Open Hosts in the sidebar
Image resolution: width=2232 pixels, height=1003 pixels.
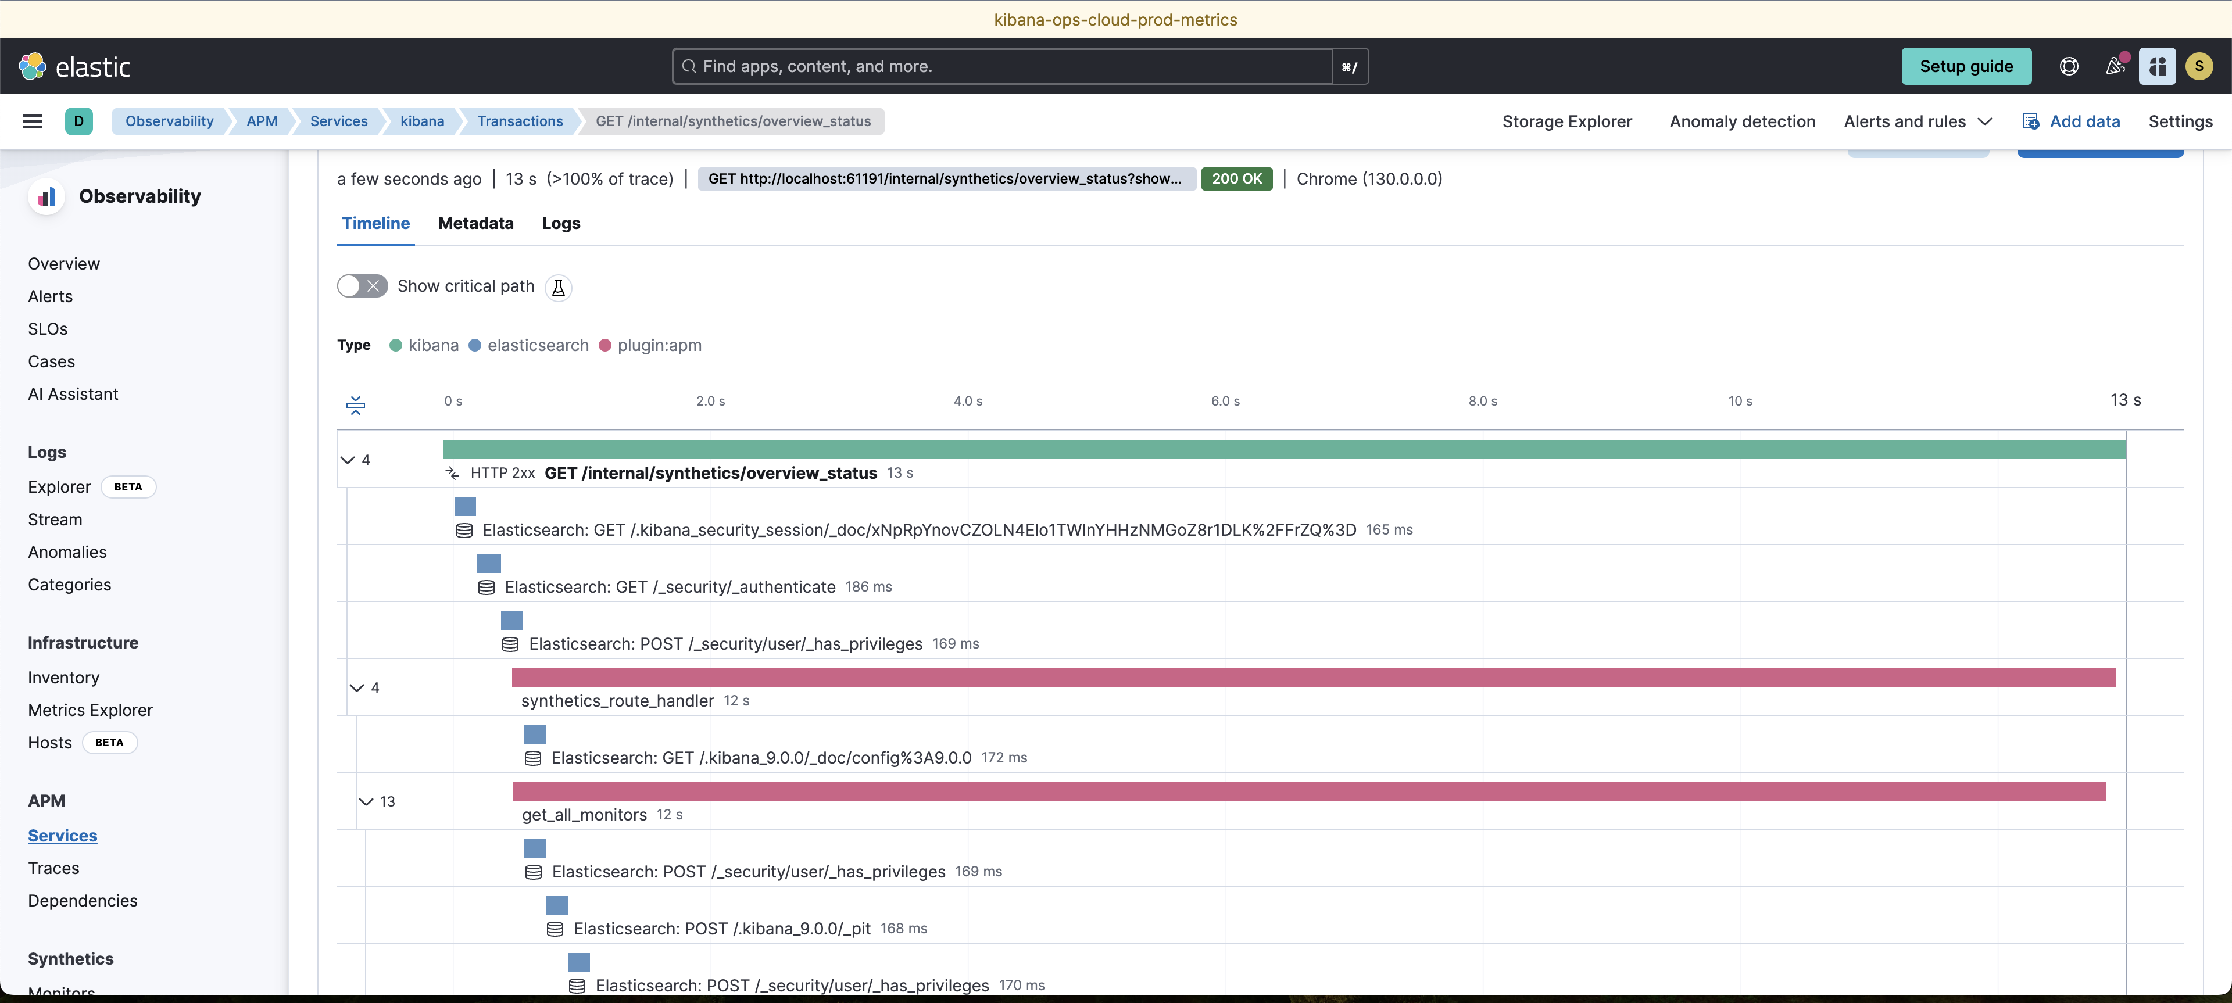(x=49, y=743)
